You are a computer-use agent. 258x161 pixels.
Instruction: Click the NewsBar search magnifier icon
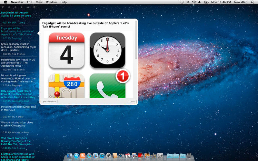click(x=9, y=7)
